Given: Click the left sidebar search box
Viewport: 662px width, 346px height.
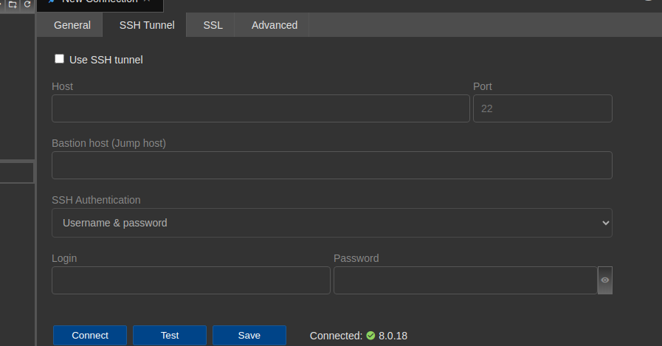Looking at the screenshot, I should pyautogui.click(x=16, y=173).
